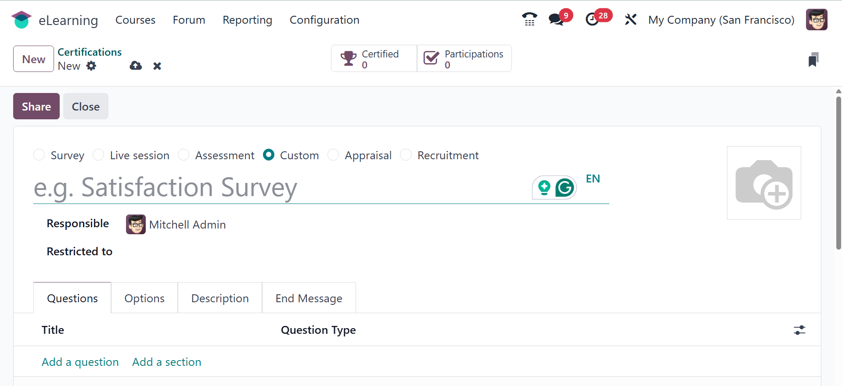Open the chat messages icon

pyautogui.click(x=556, y=20)
